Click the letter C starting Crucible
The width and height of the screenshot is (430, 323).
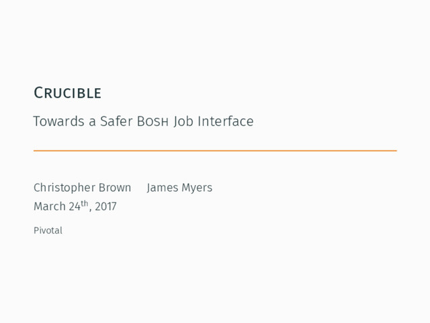[38, 92]
